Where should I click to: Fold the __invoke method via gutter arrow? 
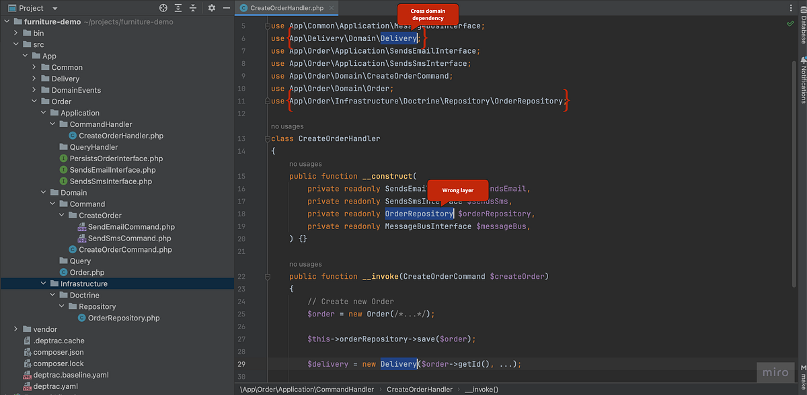click(x=267, y=276)
